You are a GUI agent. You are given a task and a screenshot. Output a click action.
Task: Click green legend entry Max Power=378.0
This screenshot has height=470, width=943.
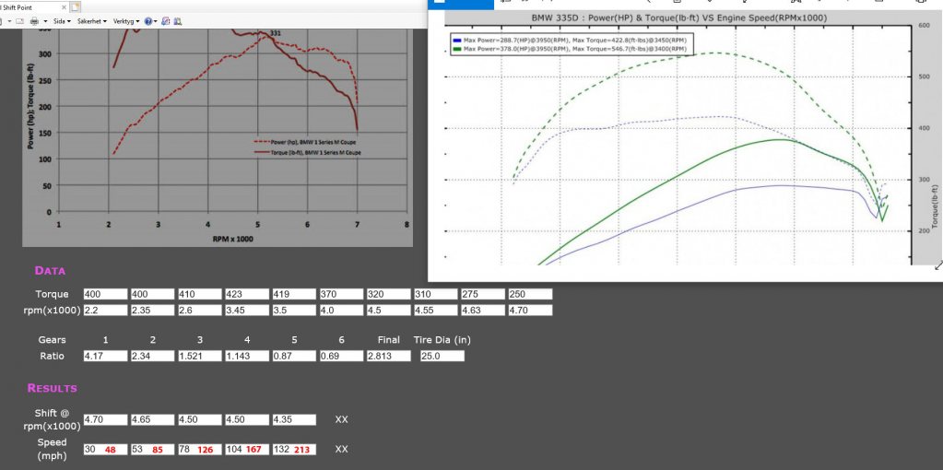tap(569, 48)
